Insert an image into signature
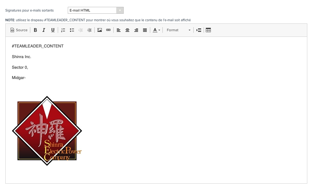312x193 pixels. point(100,30)
